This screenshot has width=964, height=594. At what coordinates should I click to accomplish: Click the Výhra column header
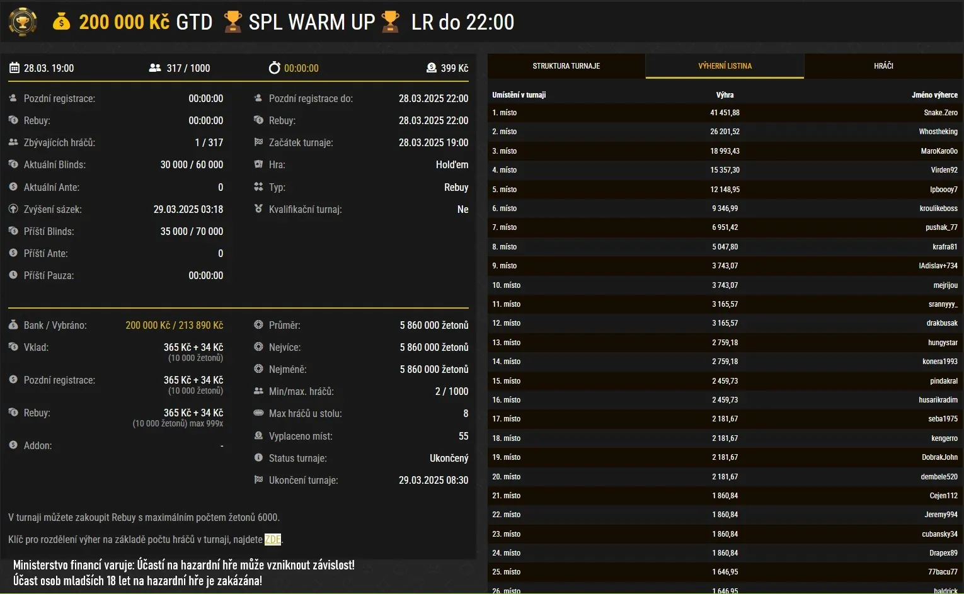725,94
